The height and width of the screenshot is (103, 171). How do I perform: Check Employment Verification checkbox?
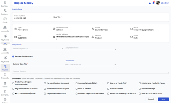(x=45, y=94)
